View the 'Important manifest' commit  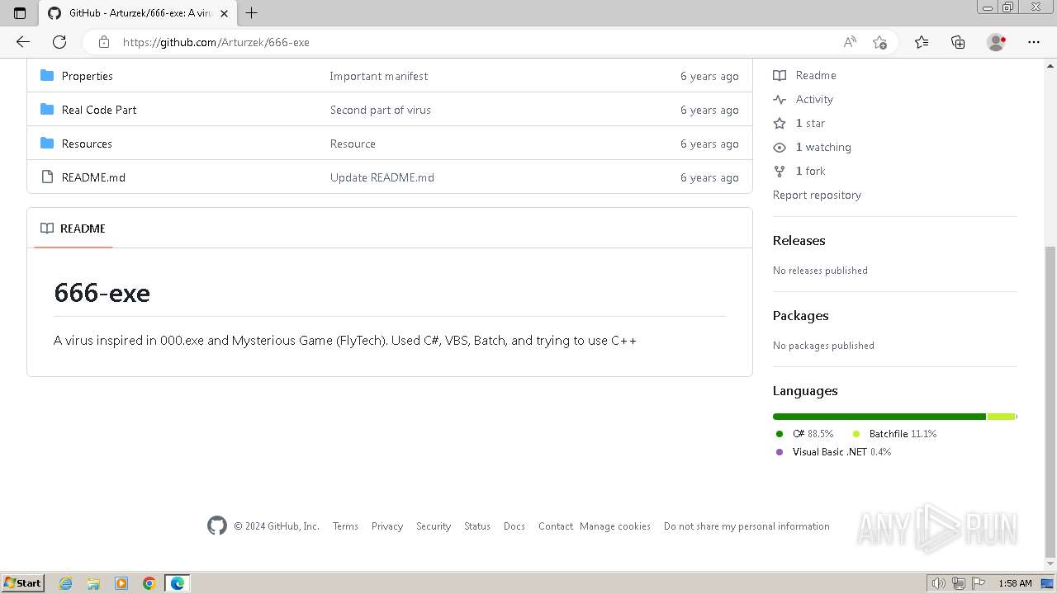tap(379, 76)
